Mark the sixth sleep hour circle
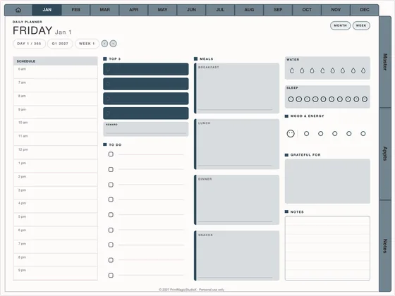The height and width of the screenshot is (296, 395). pos(332,99)
